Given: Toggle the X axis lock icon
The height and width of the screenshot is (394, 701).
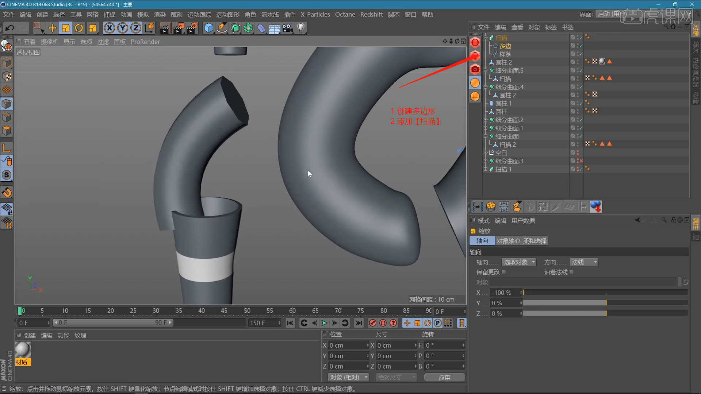Looking at the screenshot, I should point(109,28).
